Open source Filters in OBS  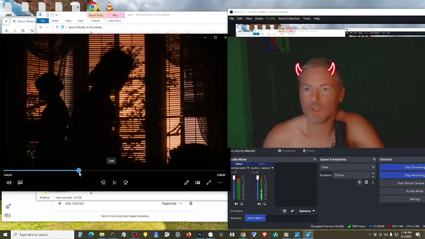tap(309, 151)
